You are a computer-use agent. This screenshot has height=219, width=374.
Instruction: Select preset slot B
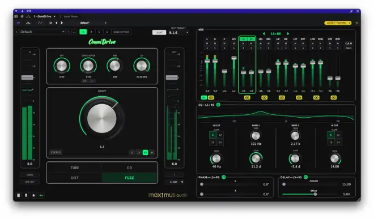pos(91,32)
